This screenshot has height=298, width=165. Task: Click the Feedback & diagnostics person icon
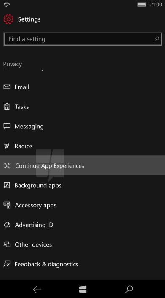[x=7, y=264]
